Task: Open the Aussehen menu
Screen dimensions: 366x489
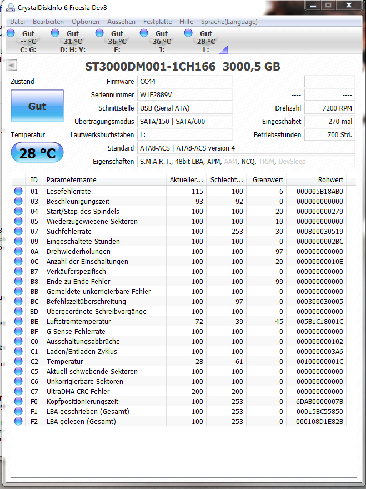Action: (x=121, y=22)
